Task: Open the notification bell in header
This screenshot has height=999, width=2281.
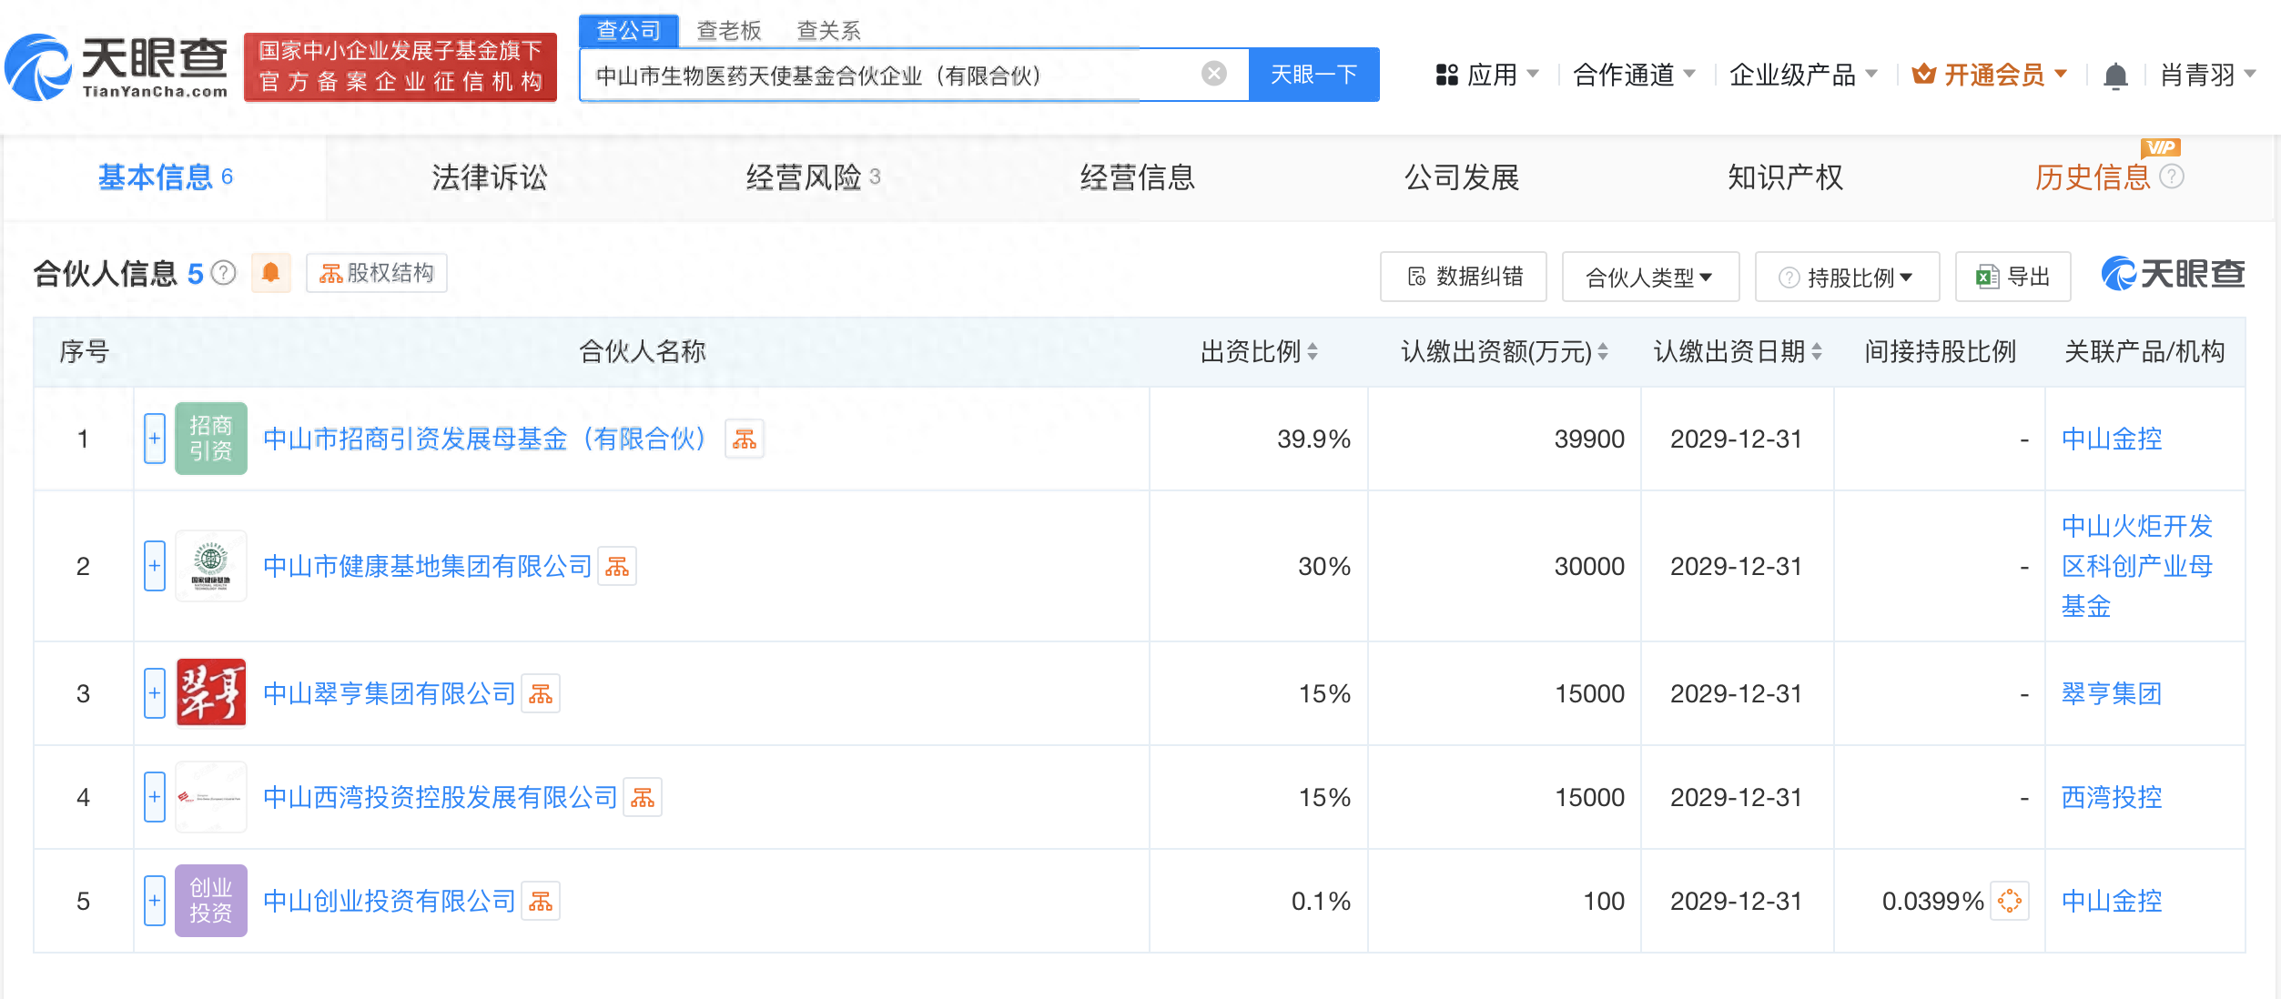Action: (x=2115, y=76)
